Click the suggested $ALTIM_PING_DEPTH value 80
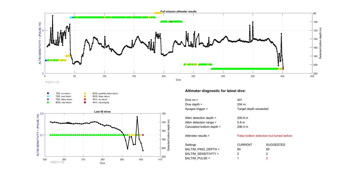345x176 pixels. coord(268,149)
